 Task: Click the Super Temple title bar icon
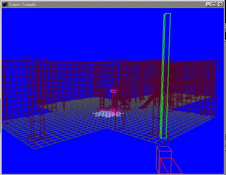tap(5, 4)
